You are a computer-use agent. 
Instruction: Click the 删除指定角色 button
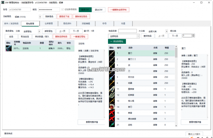[81, 16]
